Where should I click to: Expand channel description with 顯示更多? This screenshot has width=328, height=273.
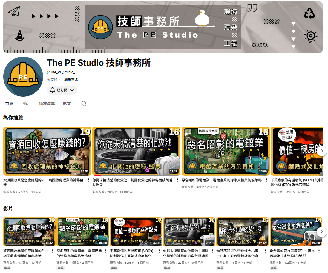click(70, 80)
